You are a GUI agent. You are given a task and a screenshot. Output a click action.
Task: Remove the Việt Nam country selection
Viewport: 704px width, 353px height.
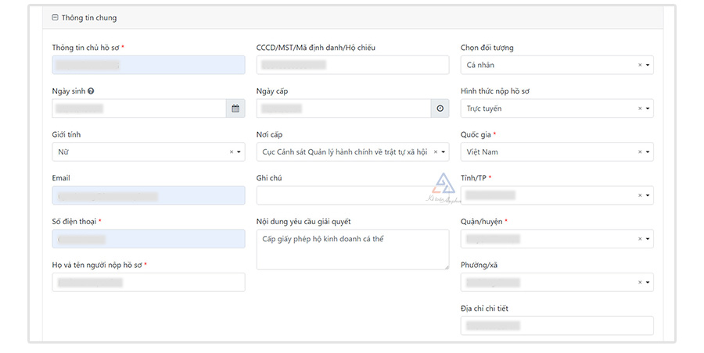tap(639, 152)
